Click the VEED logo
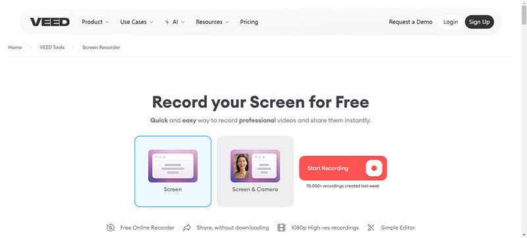527x238 pixels. pyautogui.click(x=50, y=22)
